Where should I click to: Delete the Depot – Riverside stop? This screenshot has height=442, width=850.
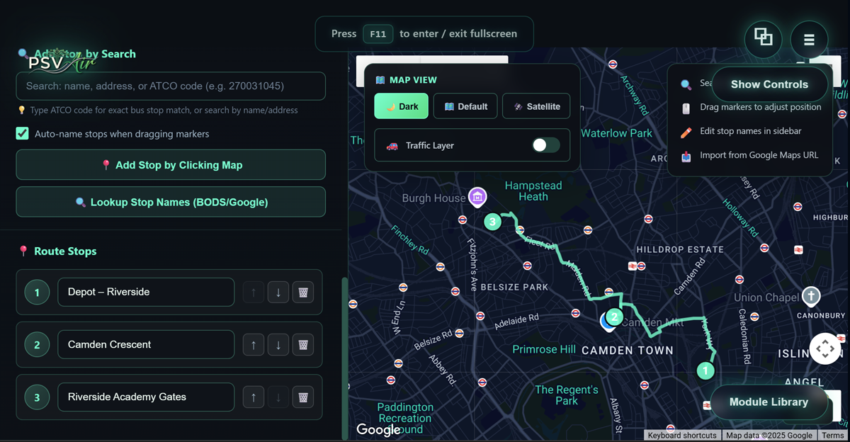303,292
